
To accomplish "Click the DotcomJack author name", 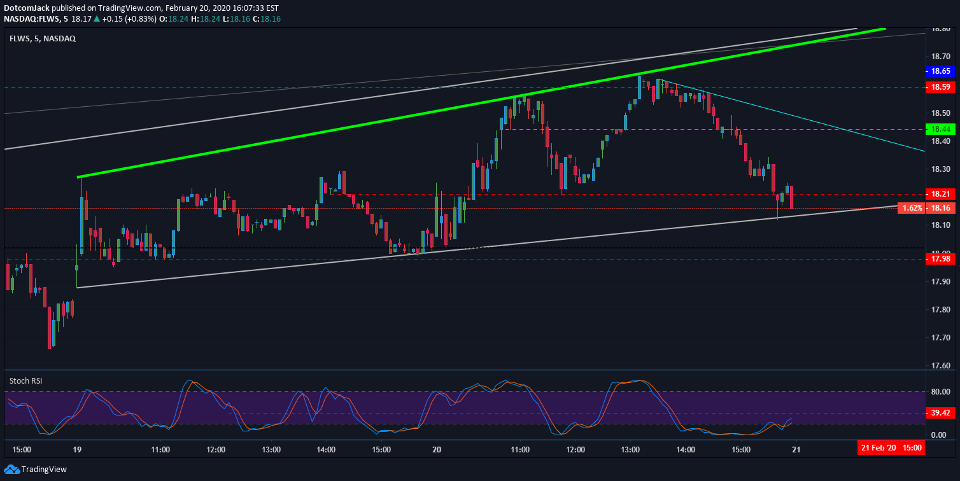I will pos(26,8).
